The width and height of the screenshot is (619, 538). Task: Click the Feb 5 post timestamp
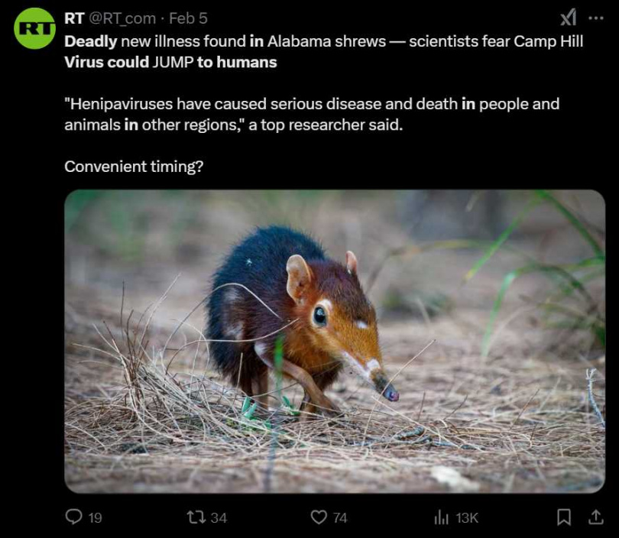coord(188,18)
